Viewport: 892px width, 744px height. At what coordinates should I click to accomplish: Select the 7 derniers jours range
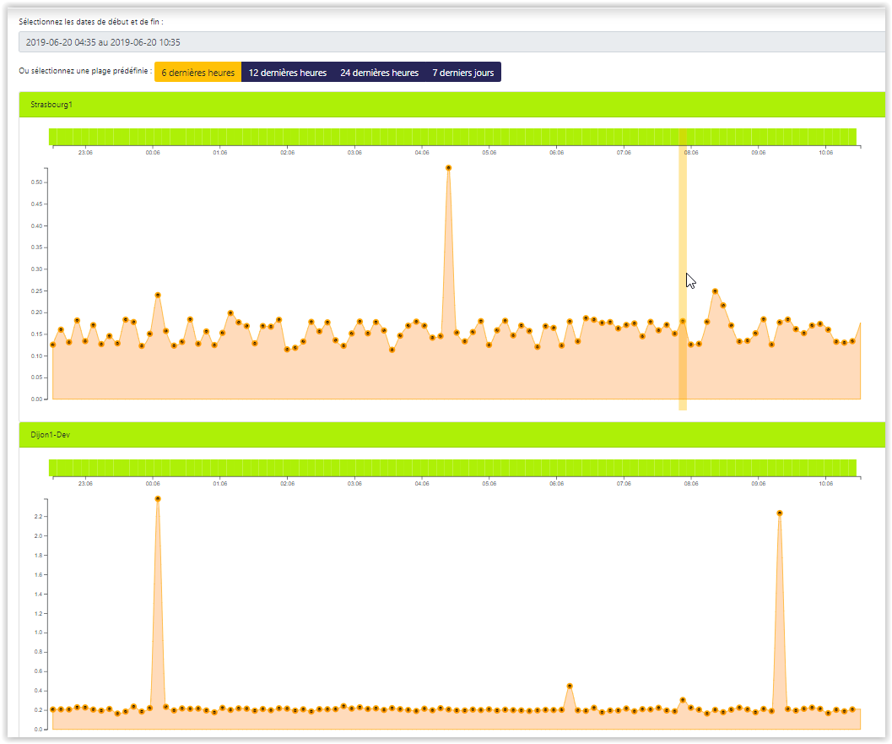[463, 73]
